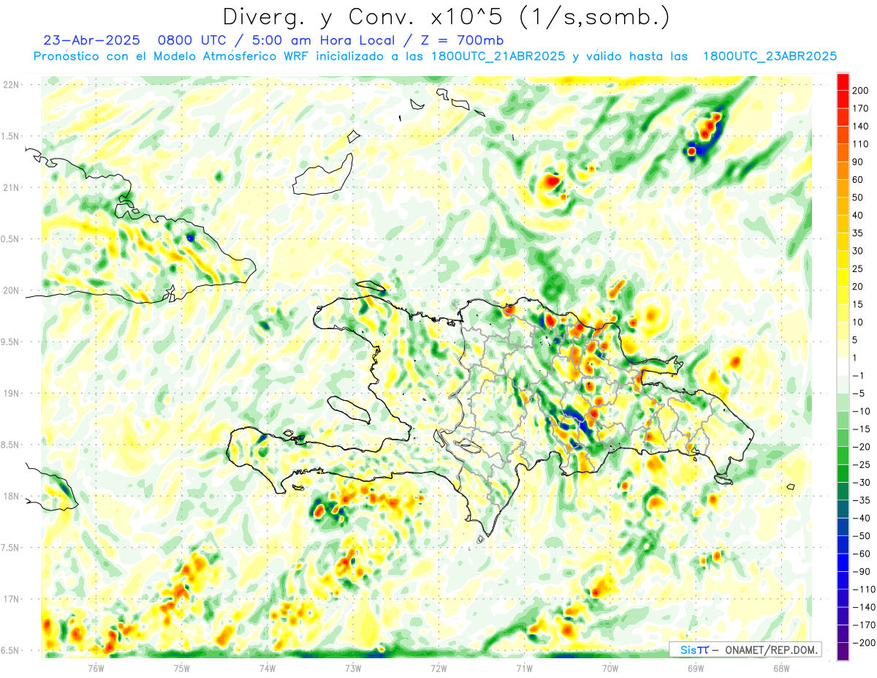Click the positive '40' legend value
The height and width of the screenshot is (678, 877).
(x=858, y=215)
